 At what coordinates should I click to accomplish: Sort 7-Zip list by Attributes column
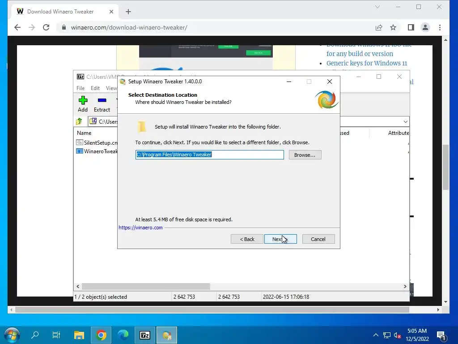(x=398, y=133)
